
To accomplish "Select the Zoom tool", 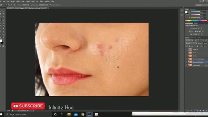I will 4,38.
